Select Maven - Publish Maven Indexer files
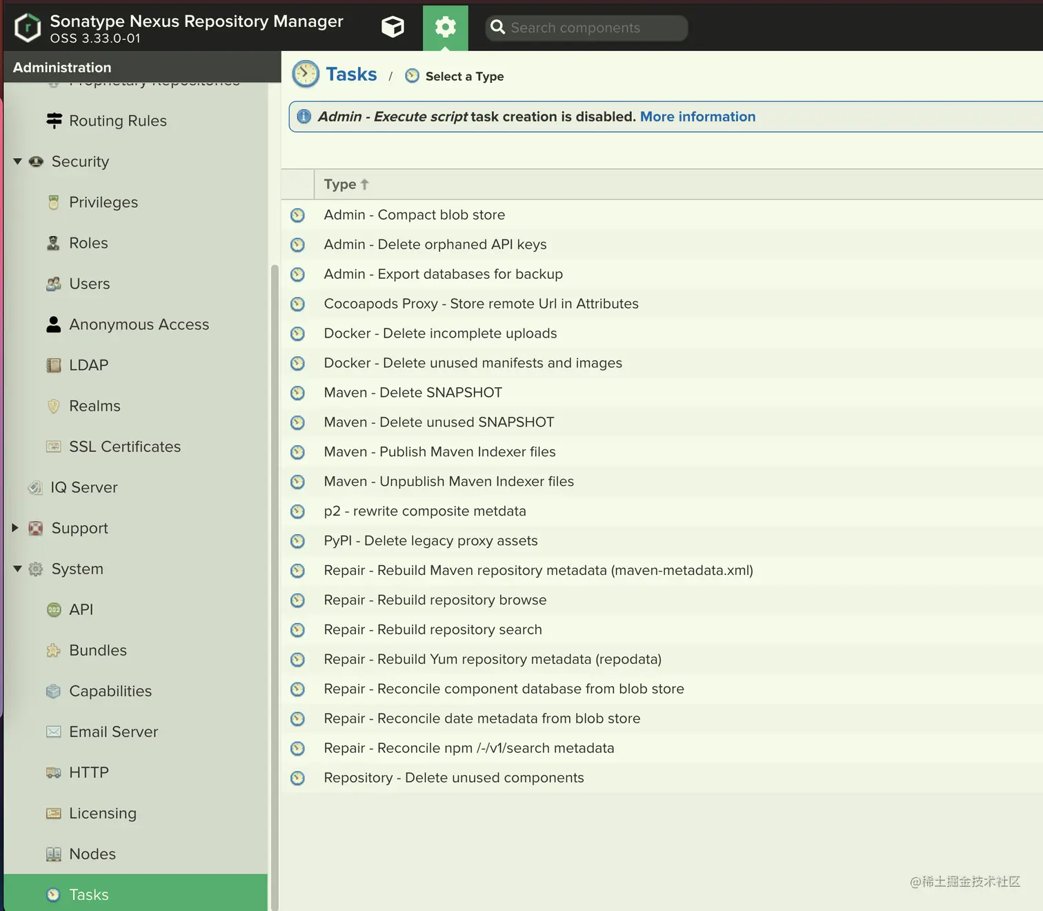 coord(662,452)
